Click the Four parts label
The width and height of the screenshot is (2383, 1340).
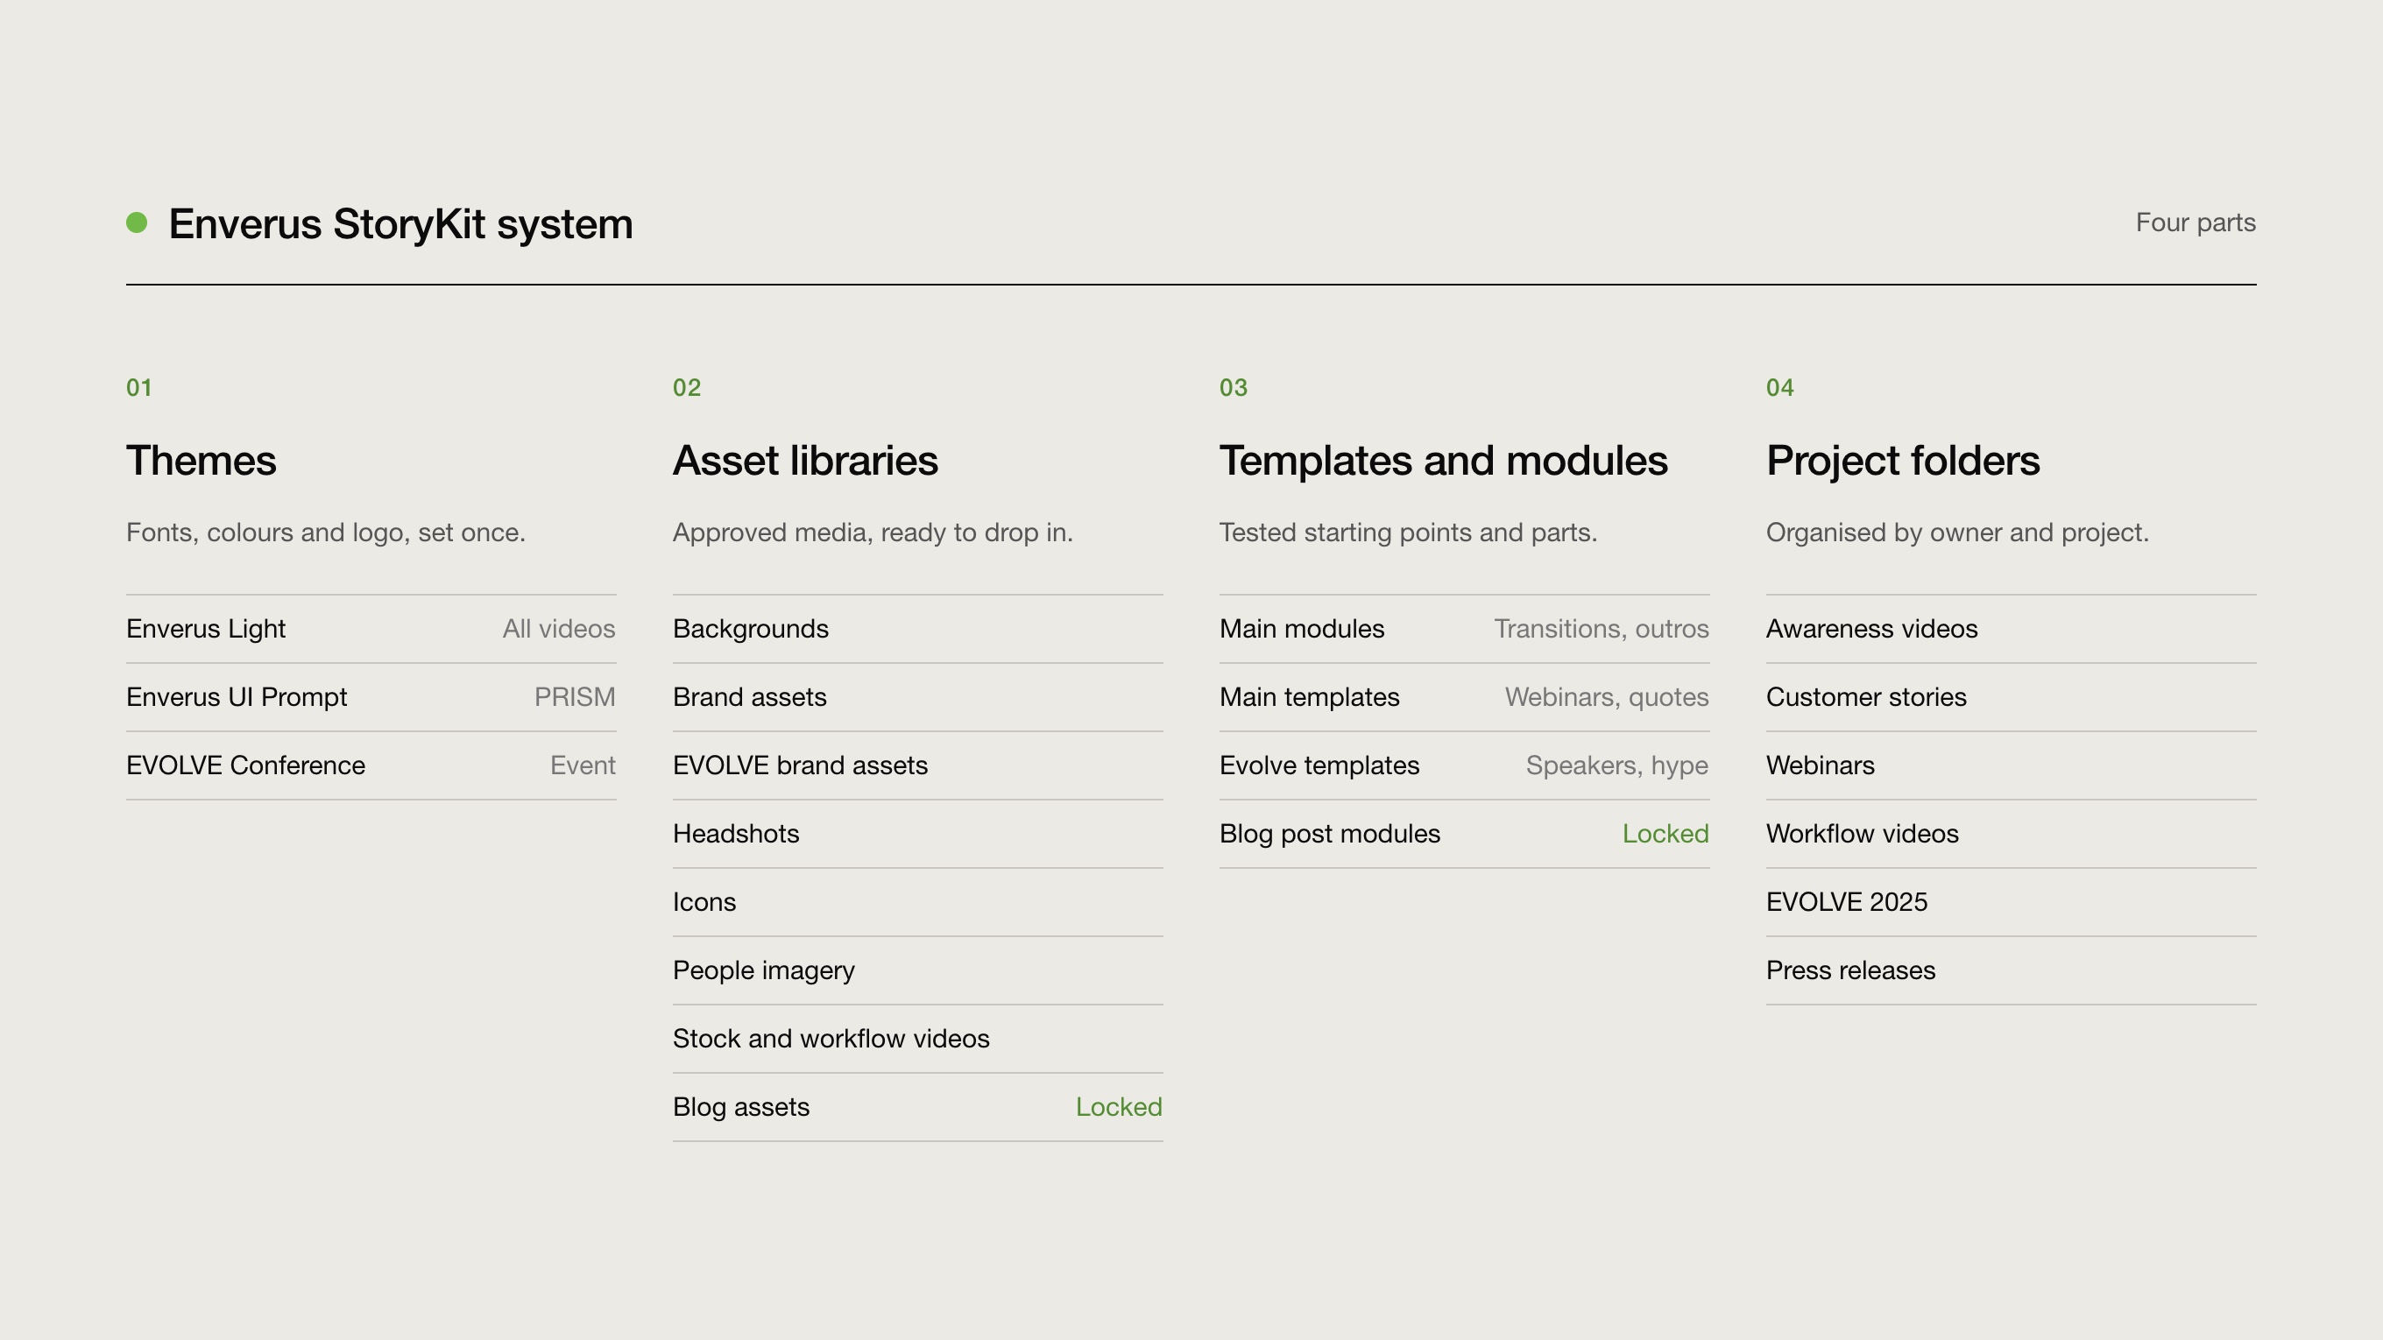(x=2196, y=222)
